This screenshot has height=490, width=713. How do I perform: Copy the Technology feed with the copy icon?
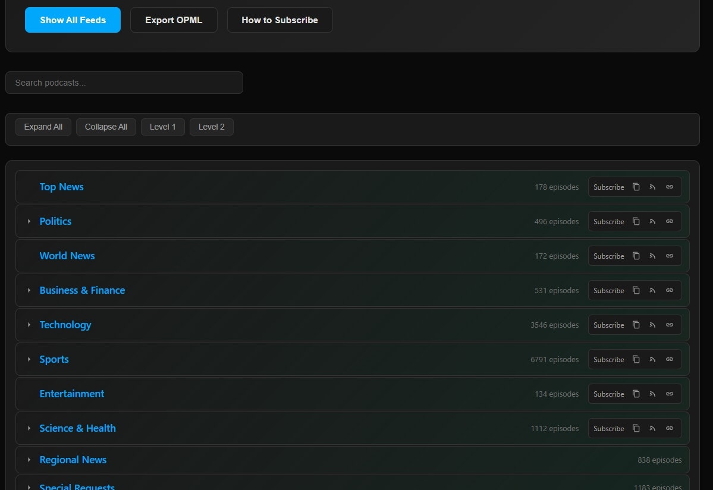(636, 325)
